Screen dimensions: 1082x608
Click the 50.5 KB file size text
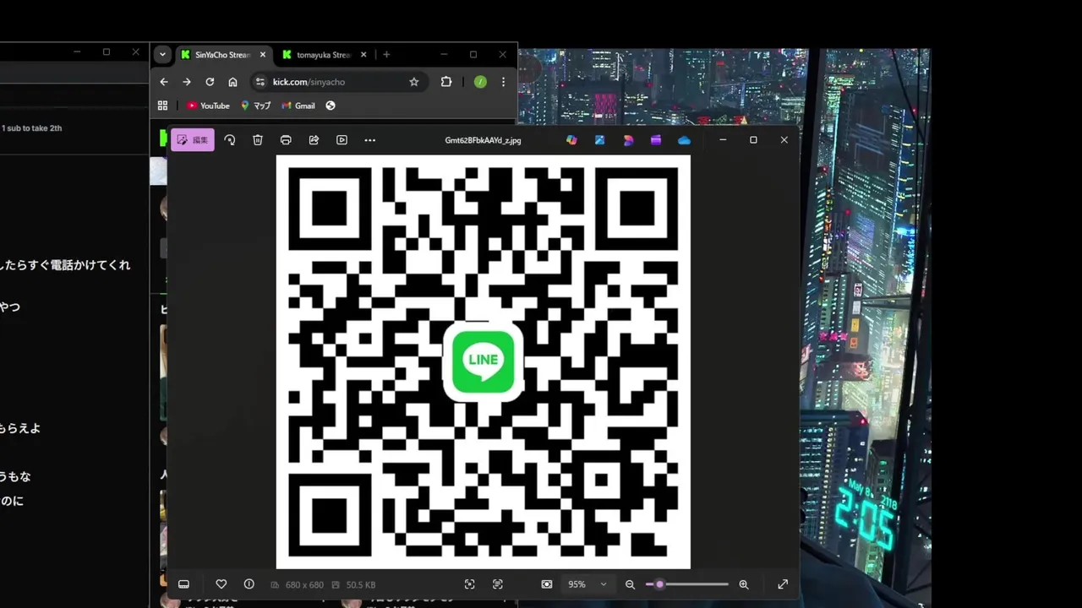tap(361, 584)
